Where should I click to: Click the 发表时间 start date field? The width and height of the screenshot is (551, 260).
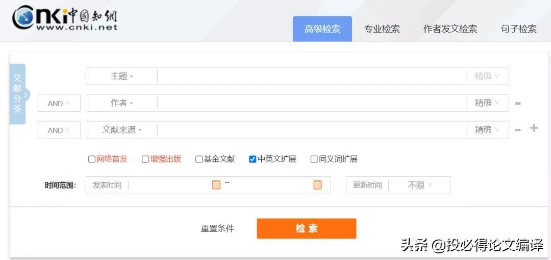coord(170,185)
